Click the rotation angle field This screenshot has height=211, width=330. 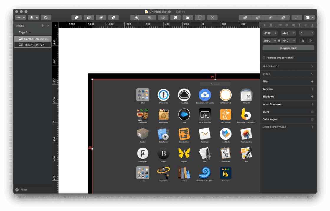click(x=307, y=33)
